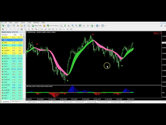
Task: Toggle the AutoTrading button
Action: tap(53, 26)
